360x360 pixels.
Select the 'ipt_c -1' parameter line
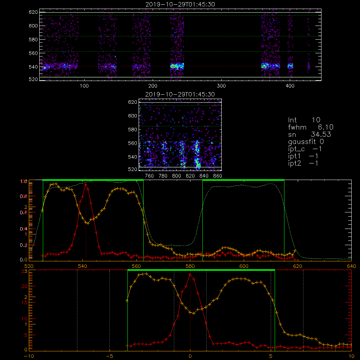pyautogui.click(x=305, y=149)
